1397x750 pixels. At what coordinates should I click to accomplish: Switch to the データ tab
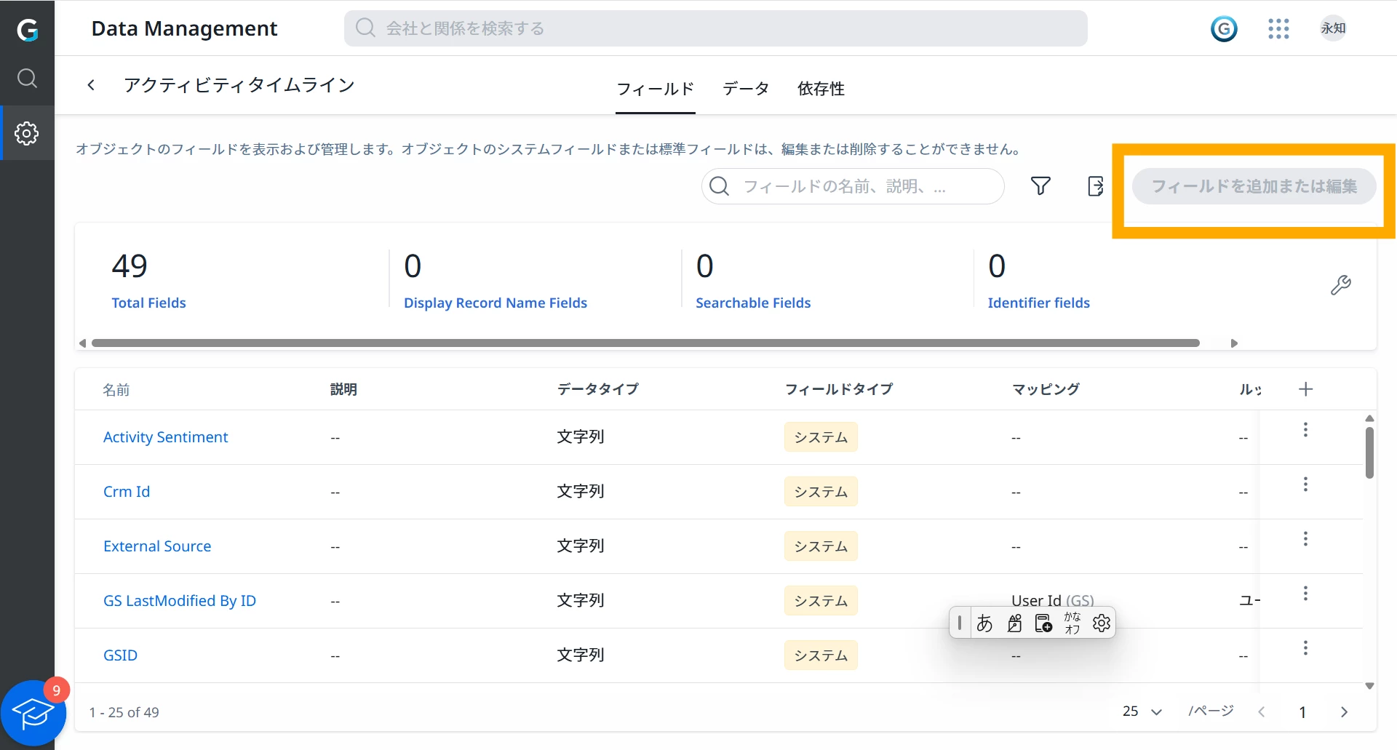coord(746,89)
